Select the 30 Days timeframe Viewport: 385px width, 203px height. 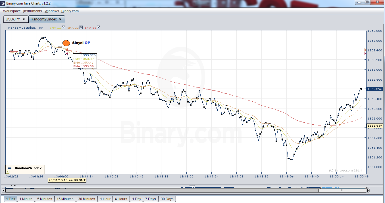click(x=167, y=199)
